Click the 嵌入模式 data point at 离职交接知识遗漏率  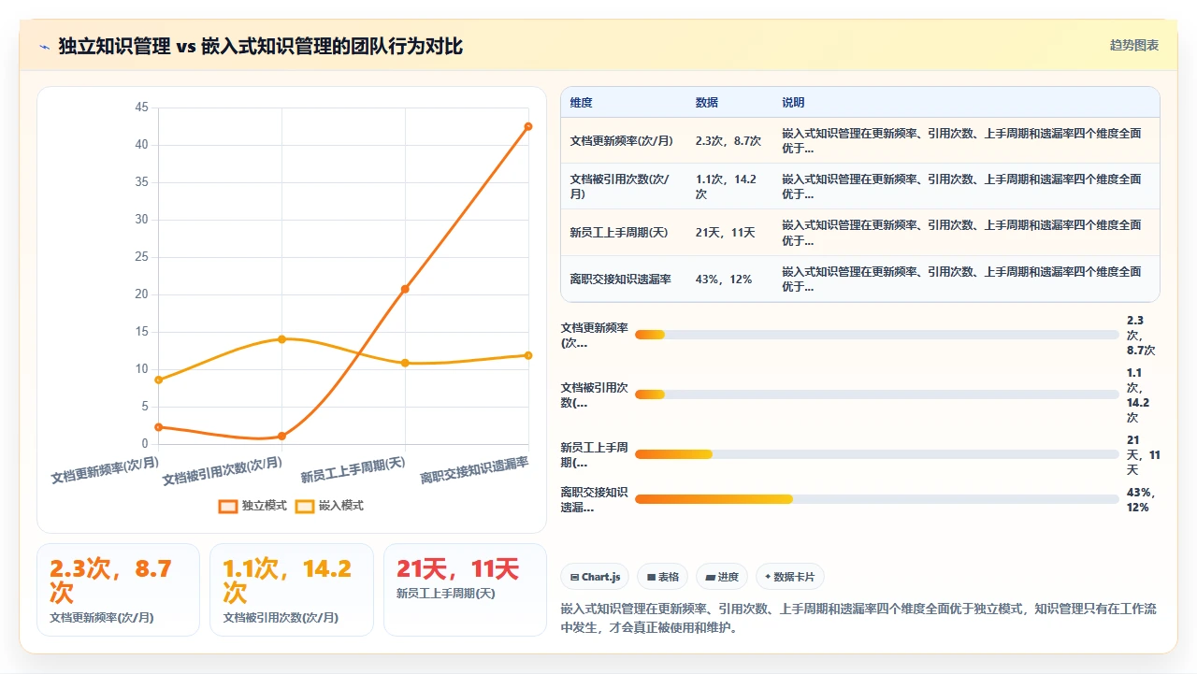pos(528,355)
